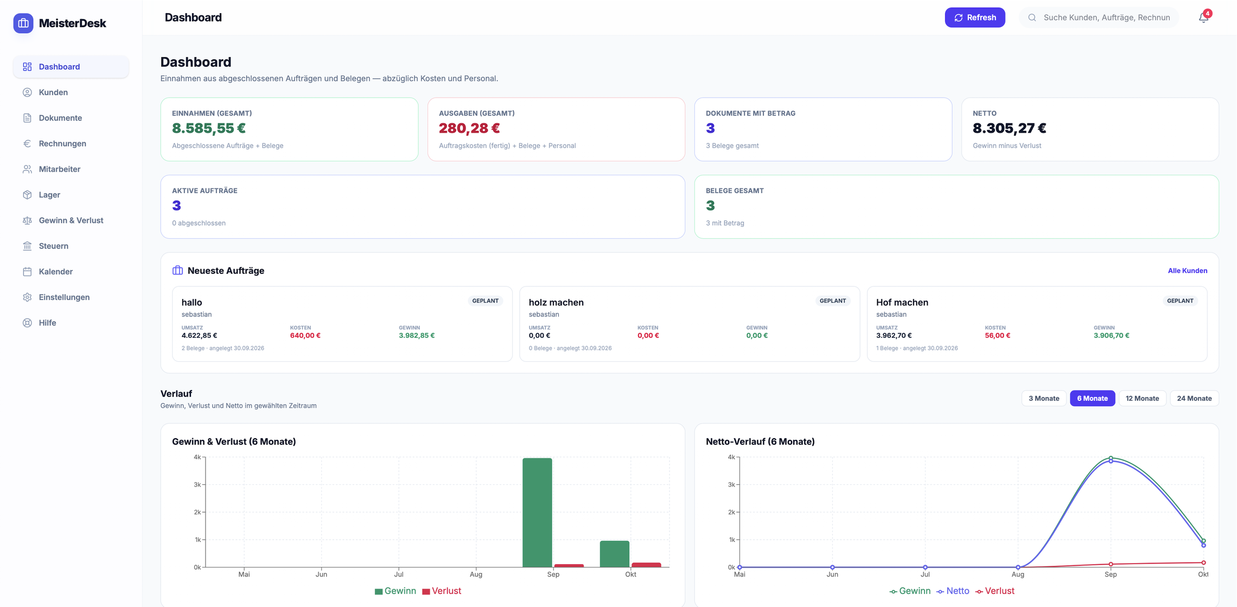Open the Alle Kunden link
The image size is (1237, 607).
(1187, 271)
